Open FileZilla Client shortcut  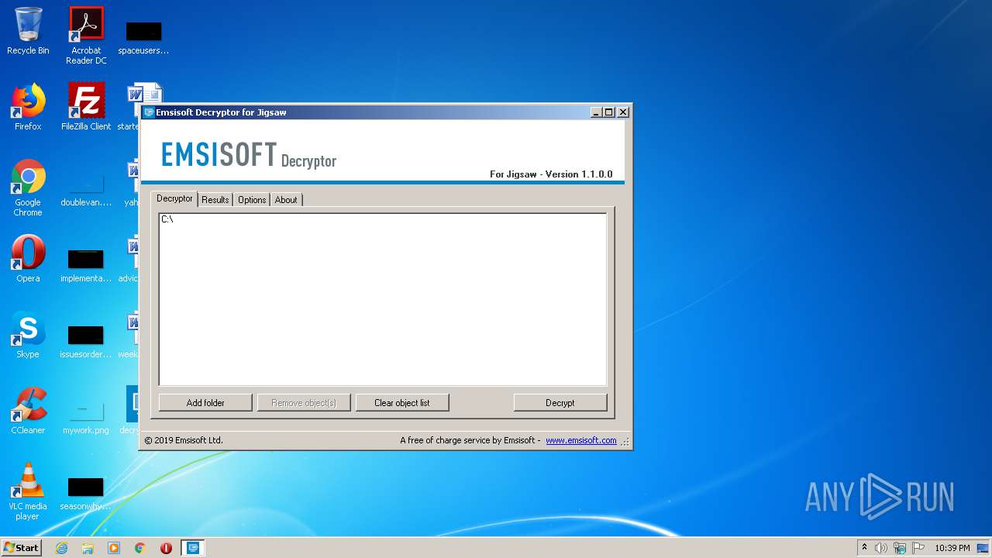pyautogui.click(x=86, y=107)
